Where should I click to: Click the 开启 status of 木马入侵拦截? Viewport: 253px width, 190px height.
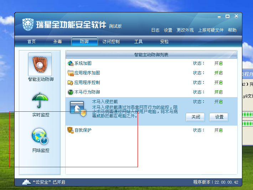pyautogui.click(x=218, y=102)
